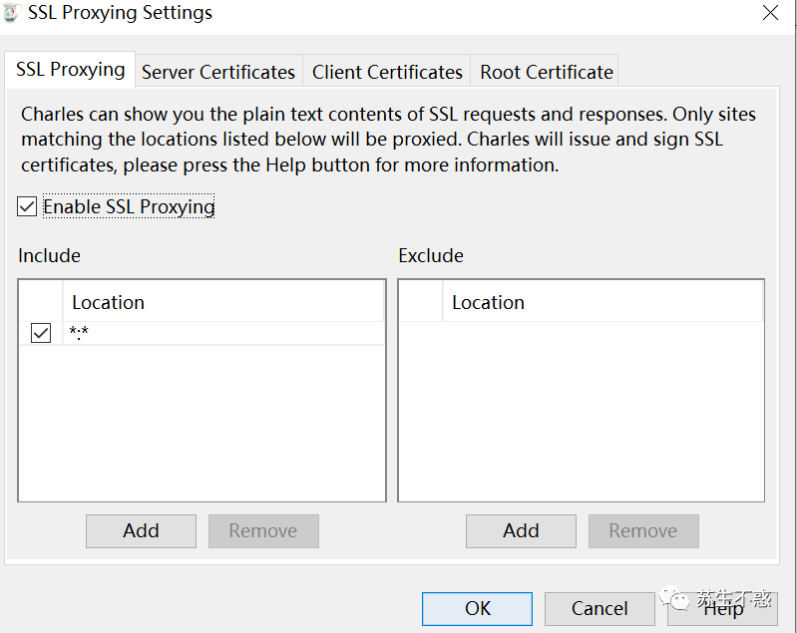This screenshot has width=797, height=633.
Task: Switch to the SSL Proxying tab
Action: tap(70, 70)
